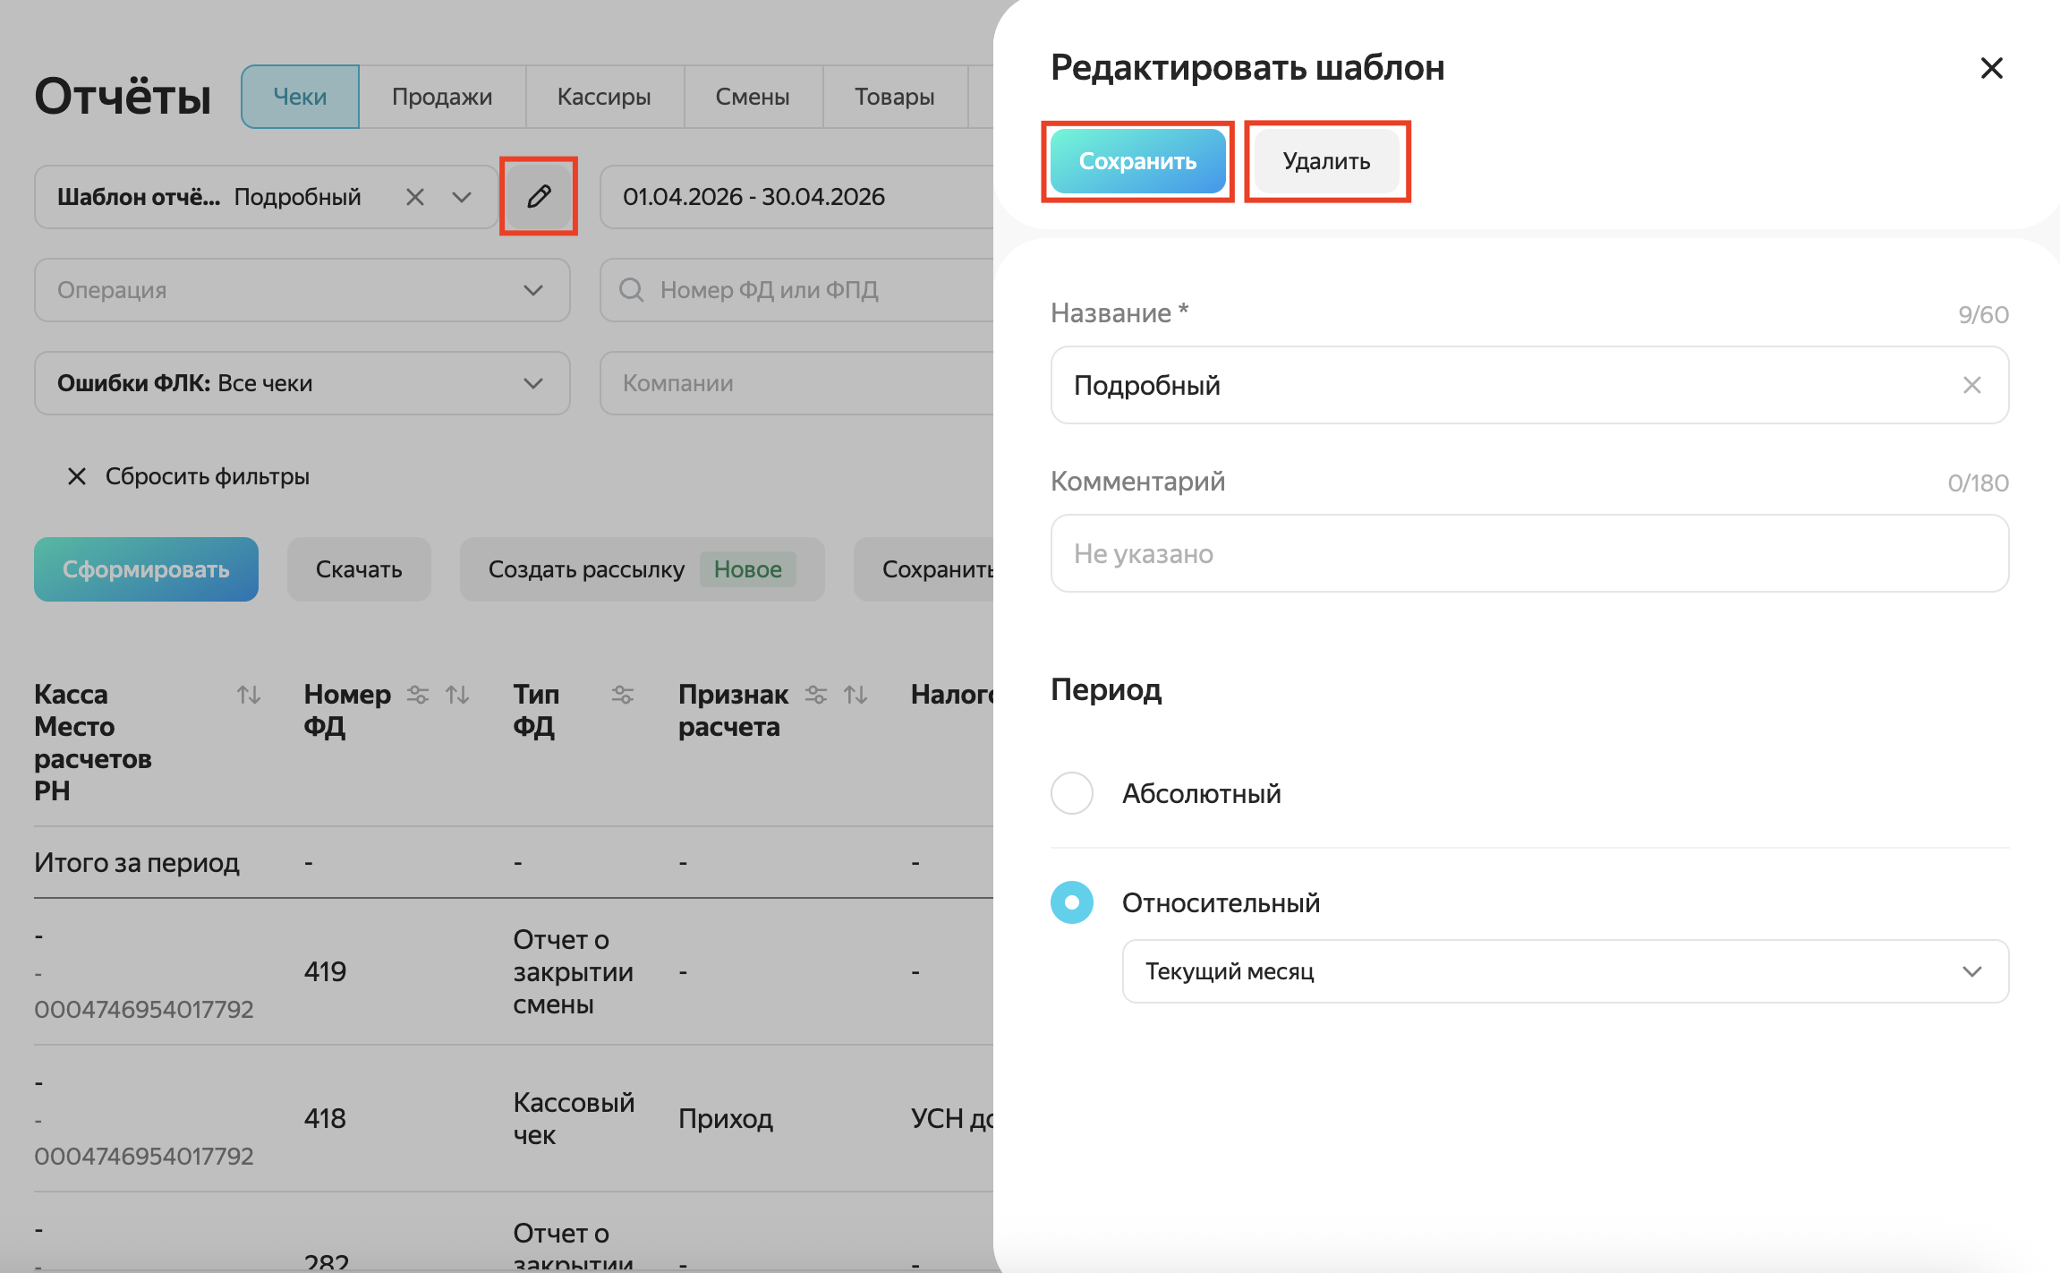
Task: Click the Сформировать button
Action: tap(146, 569)
